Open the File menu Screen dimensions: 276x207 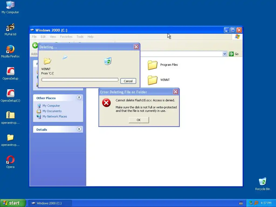[34, 37]
